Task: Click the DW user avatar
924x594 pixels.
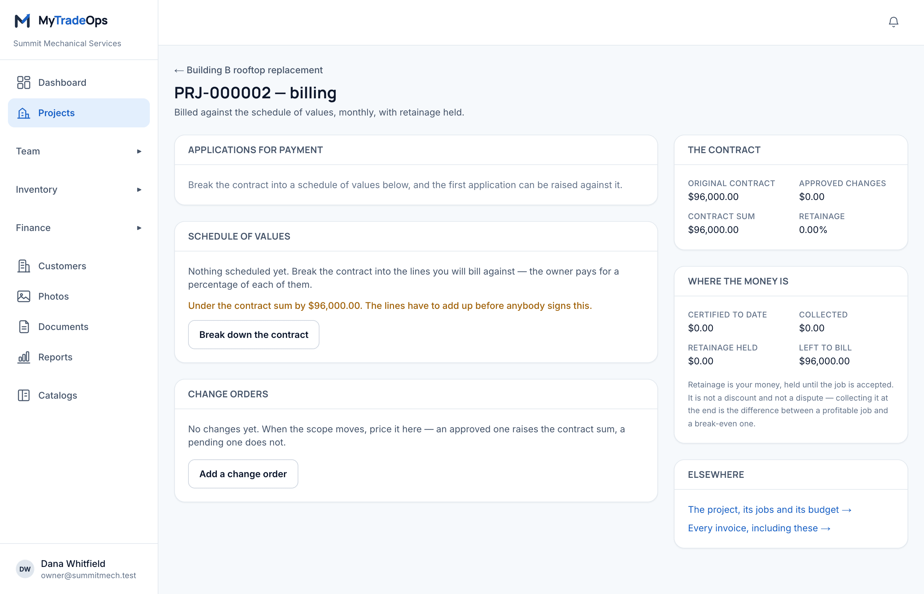Action: point(25,569)
